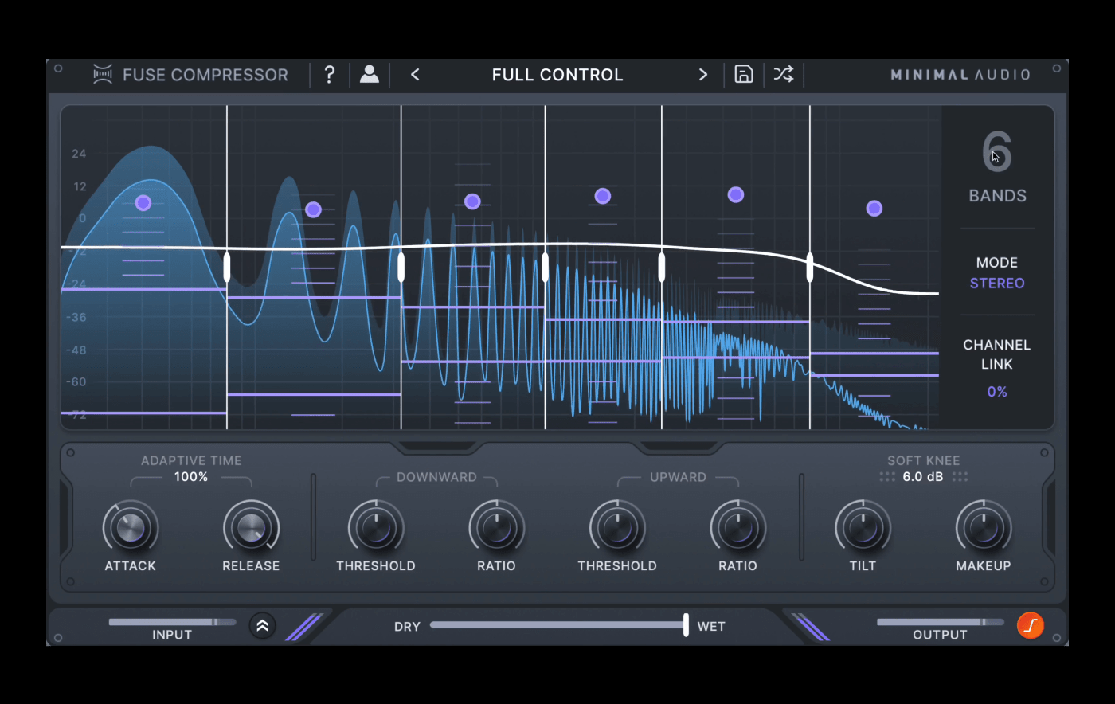Open the help question mark icon
Screen dimensions: 1115x704
coord(329,75)
